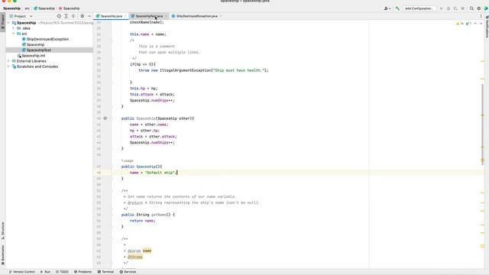
Task: Open the Bookmarks tool window
Action: (x=3, y=254)
